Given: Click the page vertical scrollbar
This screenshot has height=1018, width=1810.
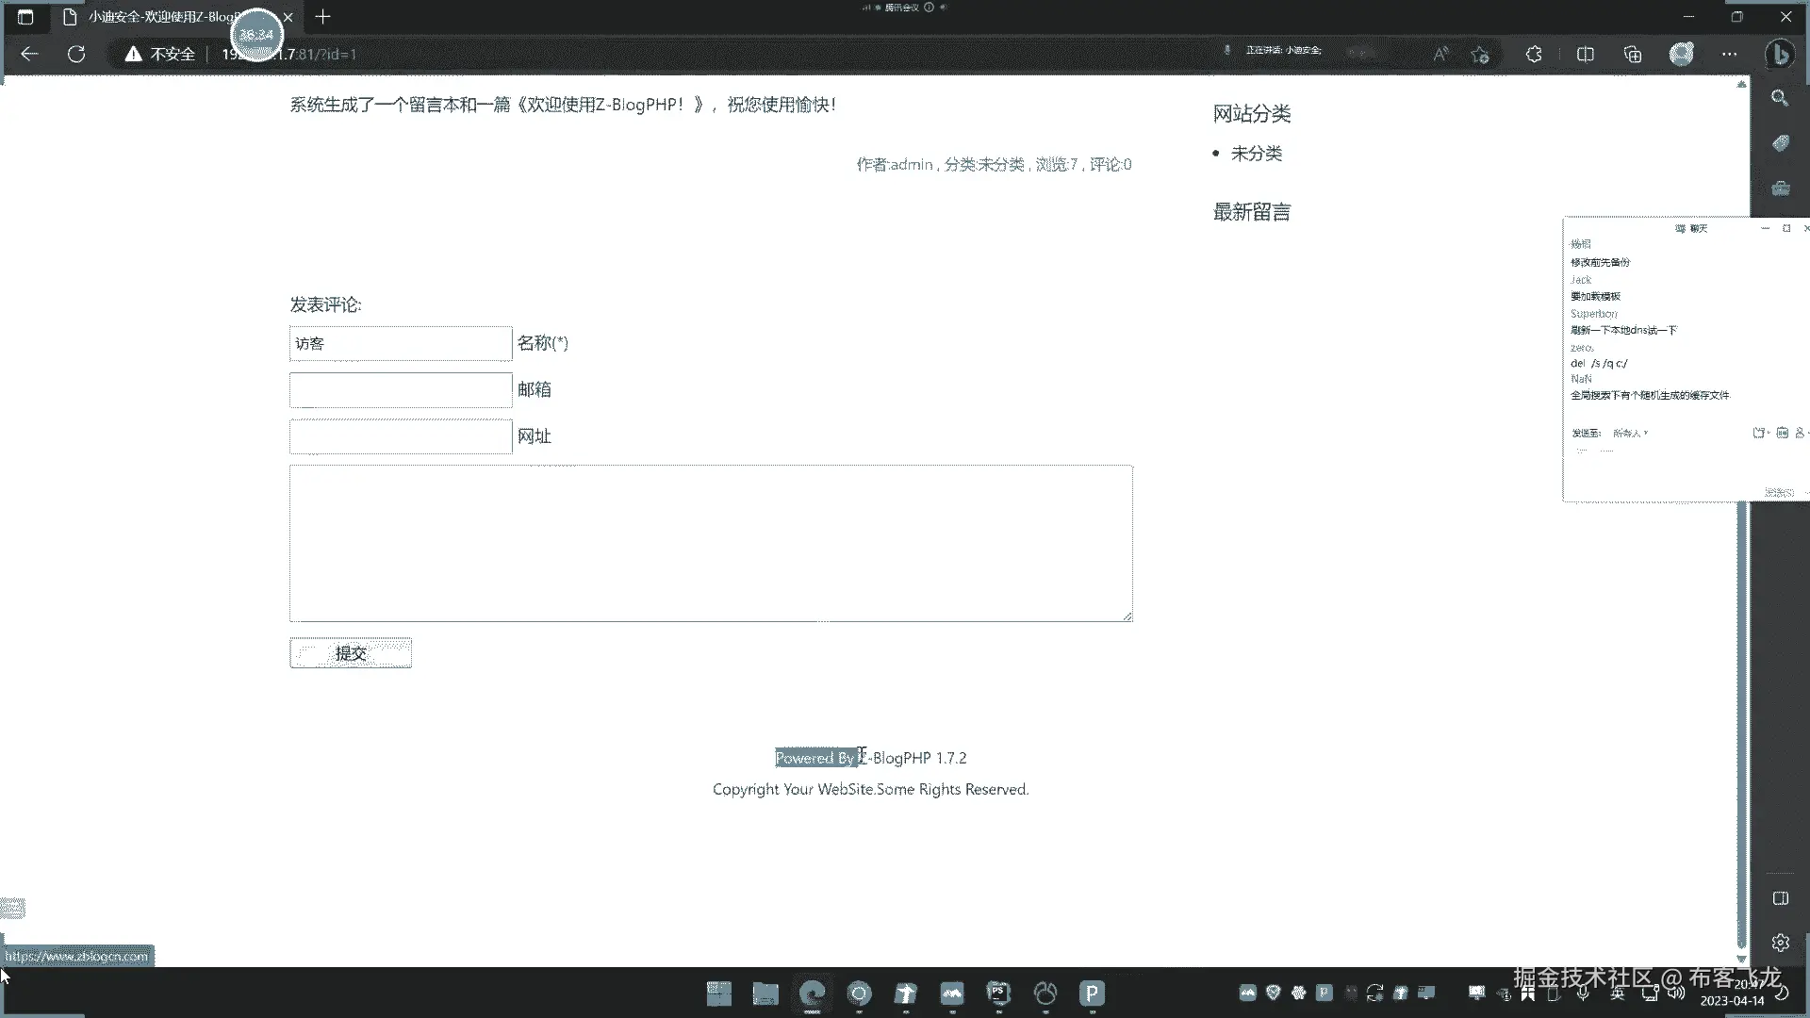Looking at the screenshot, I should click(1741, 716).
